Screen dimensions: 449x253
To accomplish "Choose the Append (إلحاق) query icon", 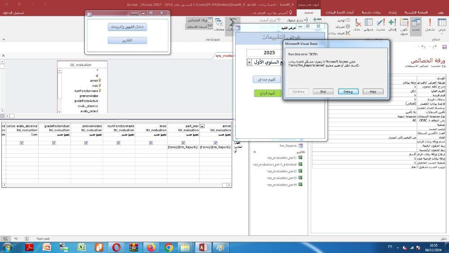I will click(x=392, y=25).
